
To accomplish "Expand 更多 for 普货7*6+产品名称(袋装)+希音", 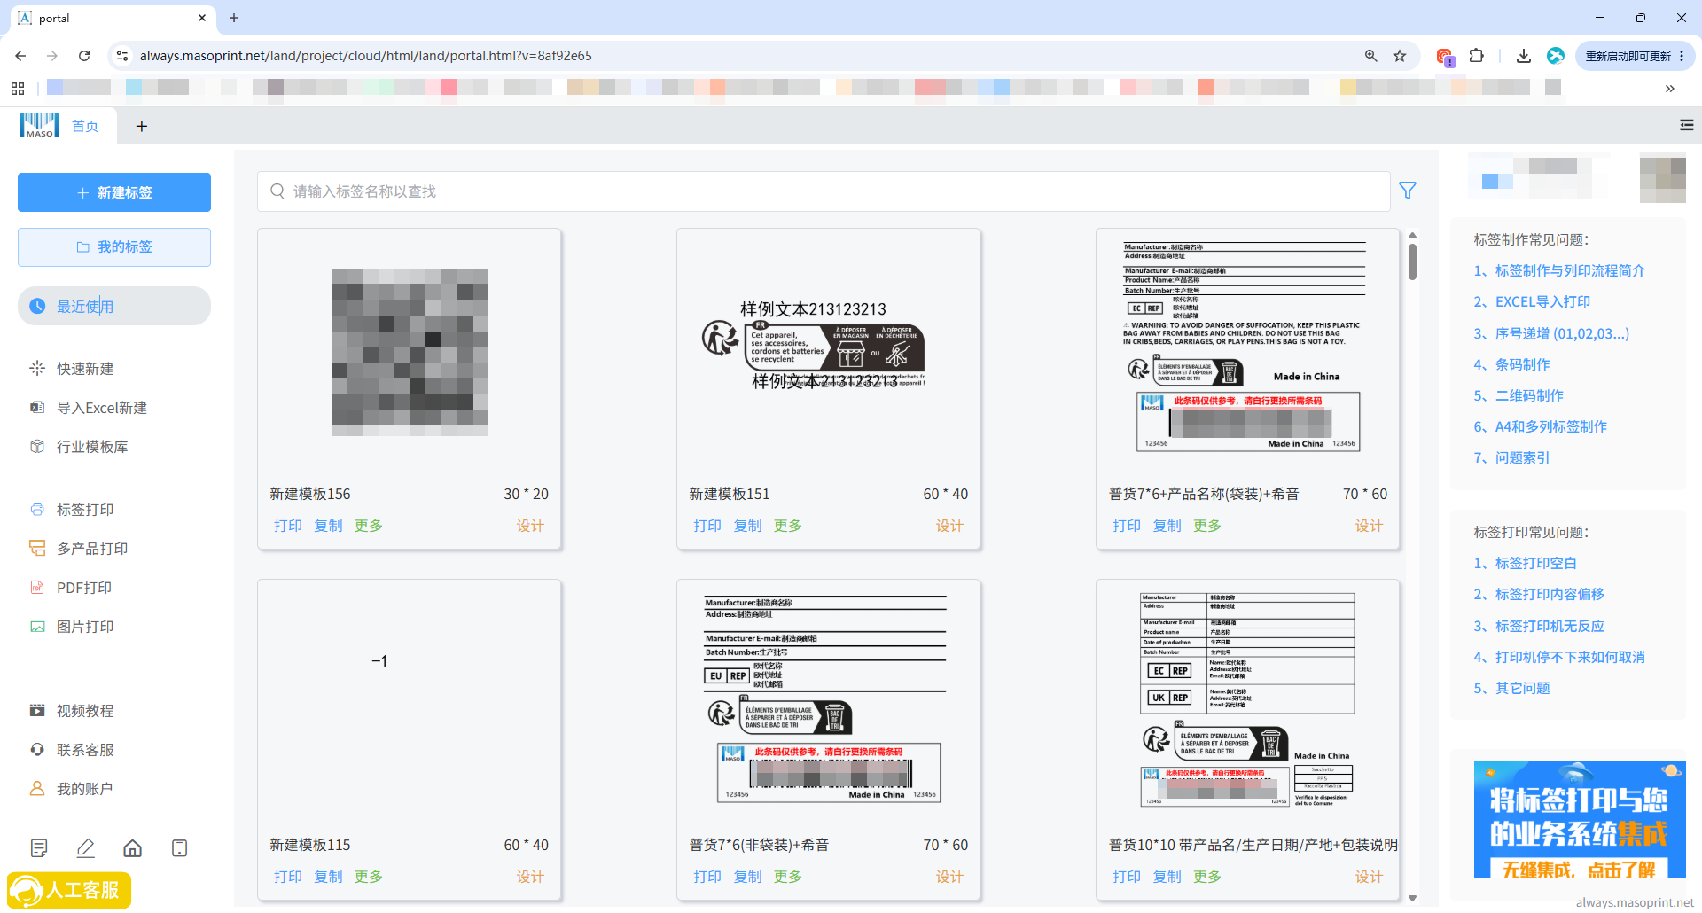I will 1207,525.
